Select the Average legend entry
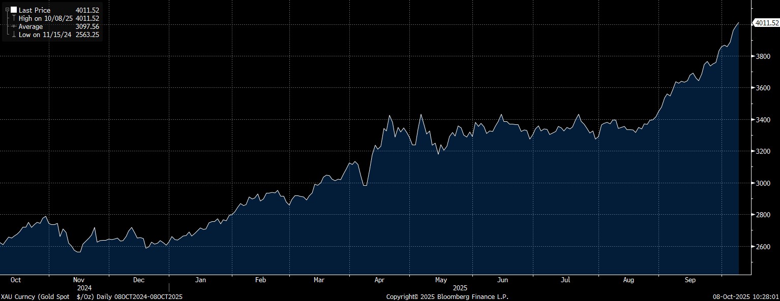780x301 pixels. (31, 26)
